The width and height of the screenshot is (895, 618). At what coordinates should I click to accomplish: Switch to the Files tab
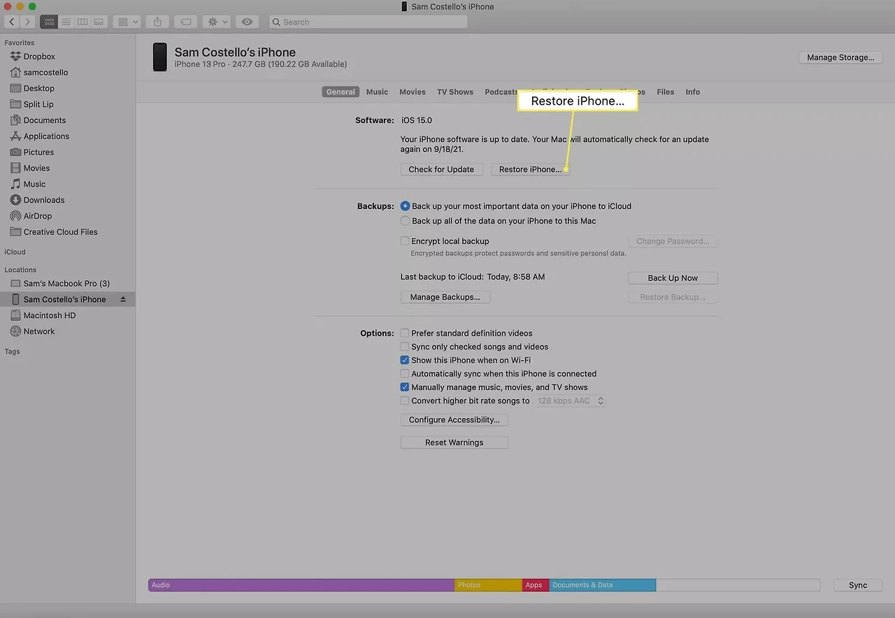point(666,92)
